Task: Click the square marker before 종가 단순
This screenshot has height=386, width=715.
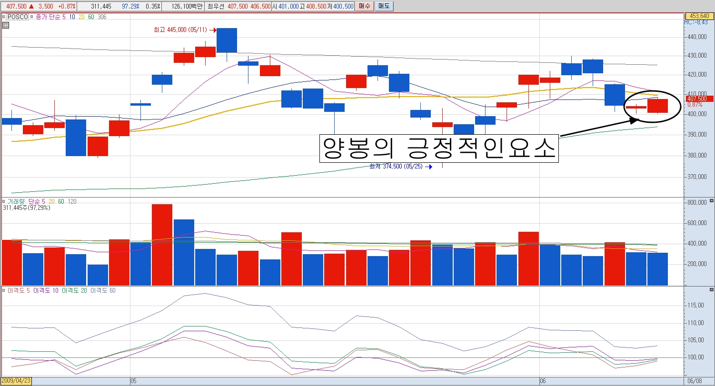Action: click(x=32, y=17)
